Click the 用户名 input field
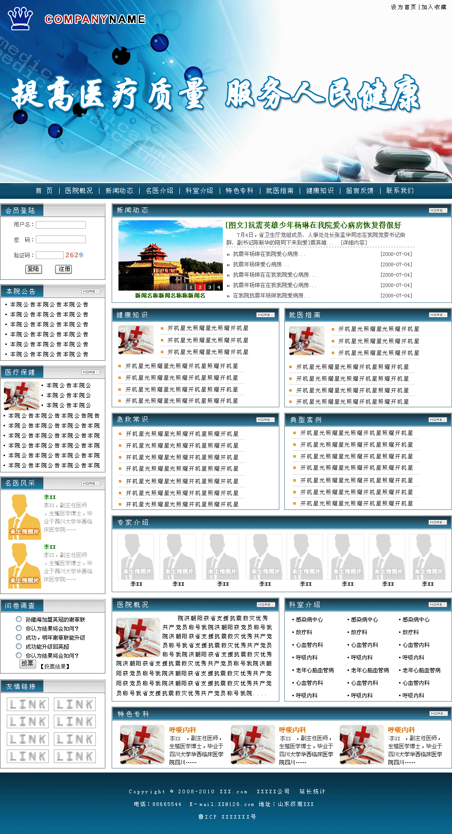This screenshot has height=834, width=452. (61, 225)
